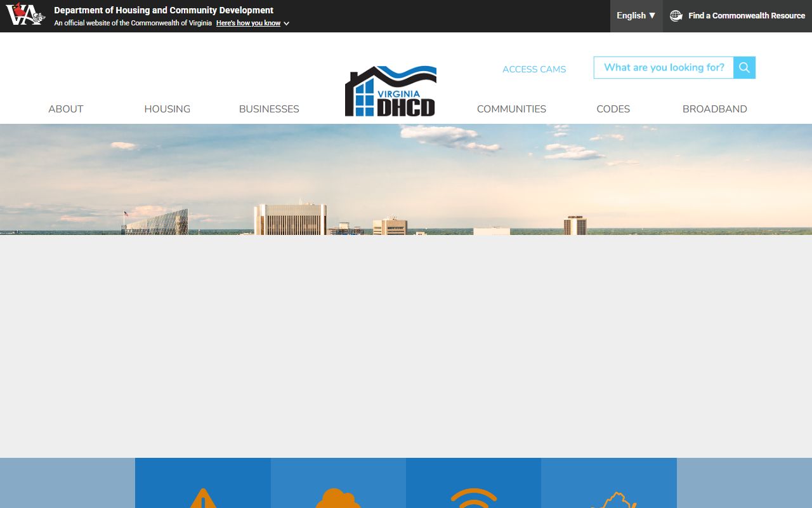Open the 'Here's how you know' link
812x508 pixels.
(x=248, y=23)
